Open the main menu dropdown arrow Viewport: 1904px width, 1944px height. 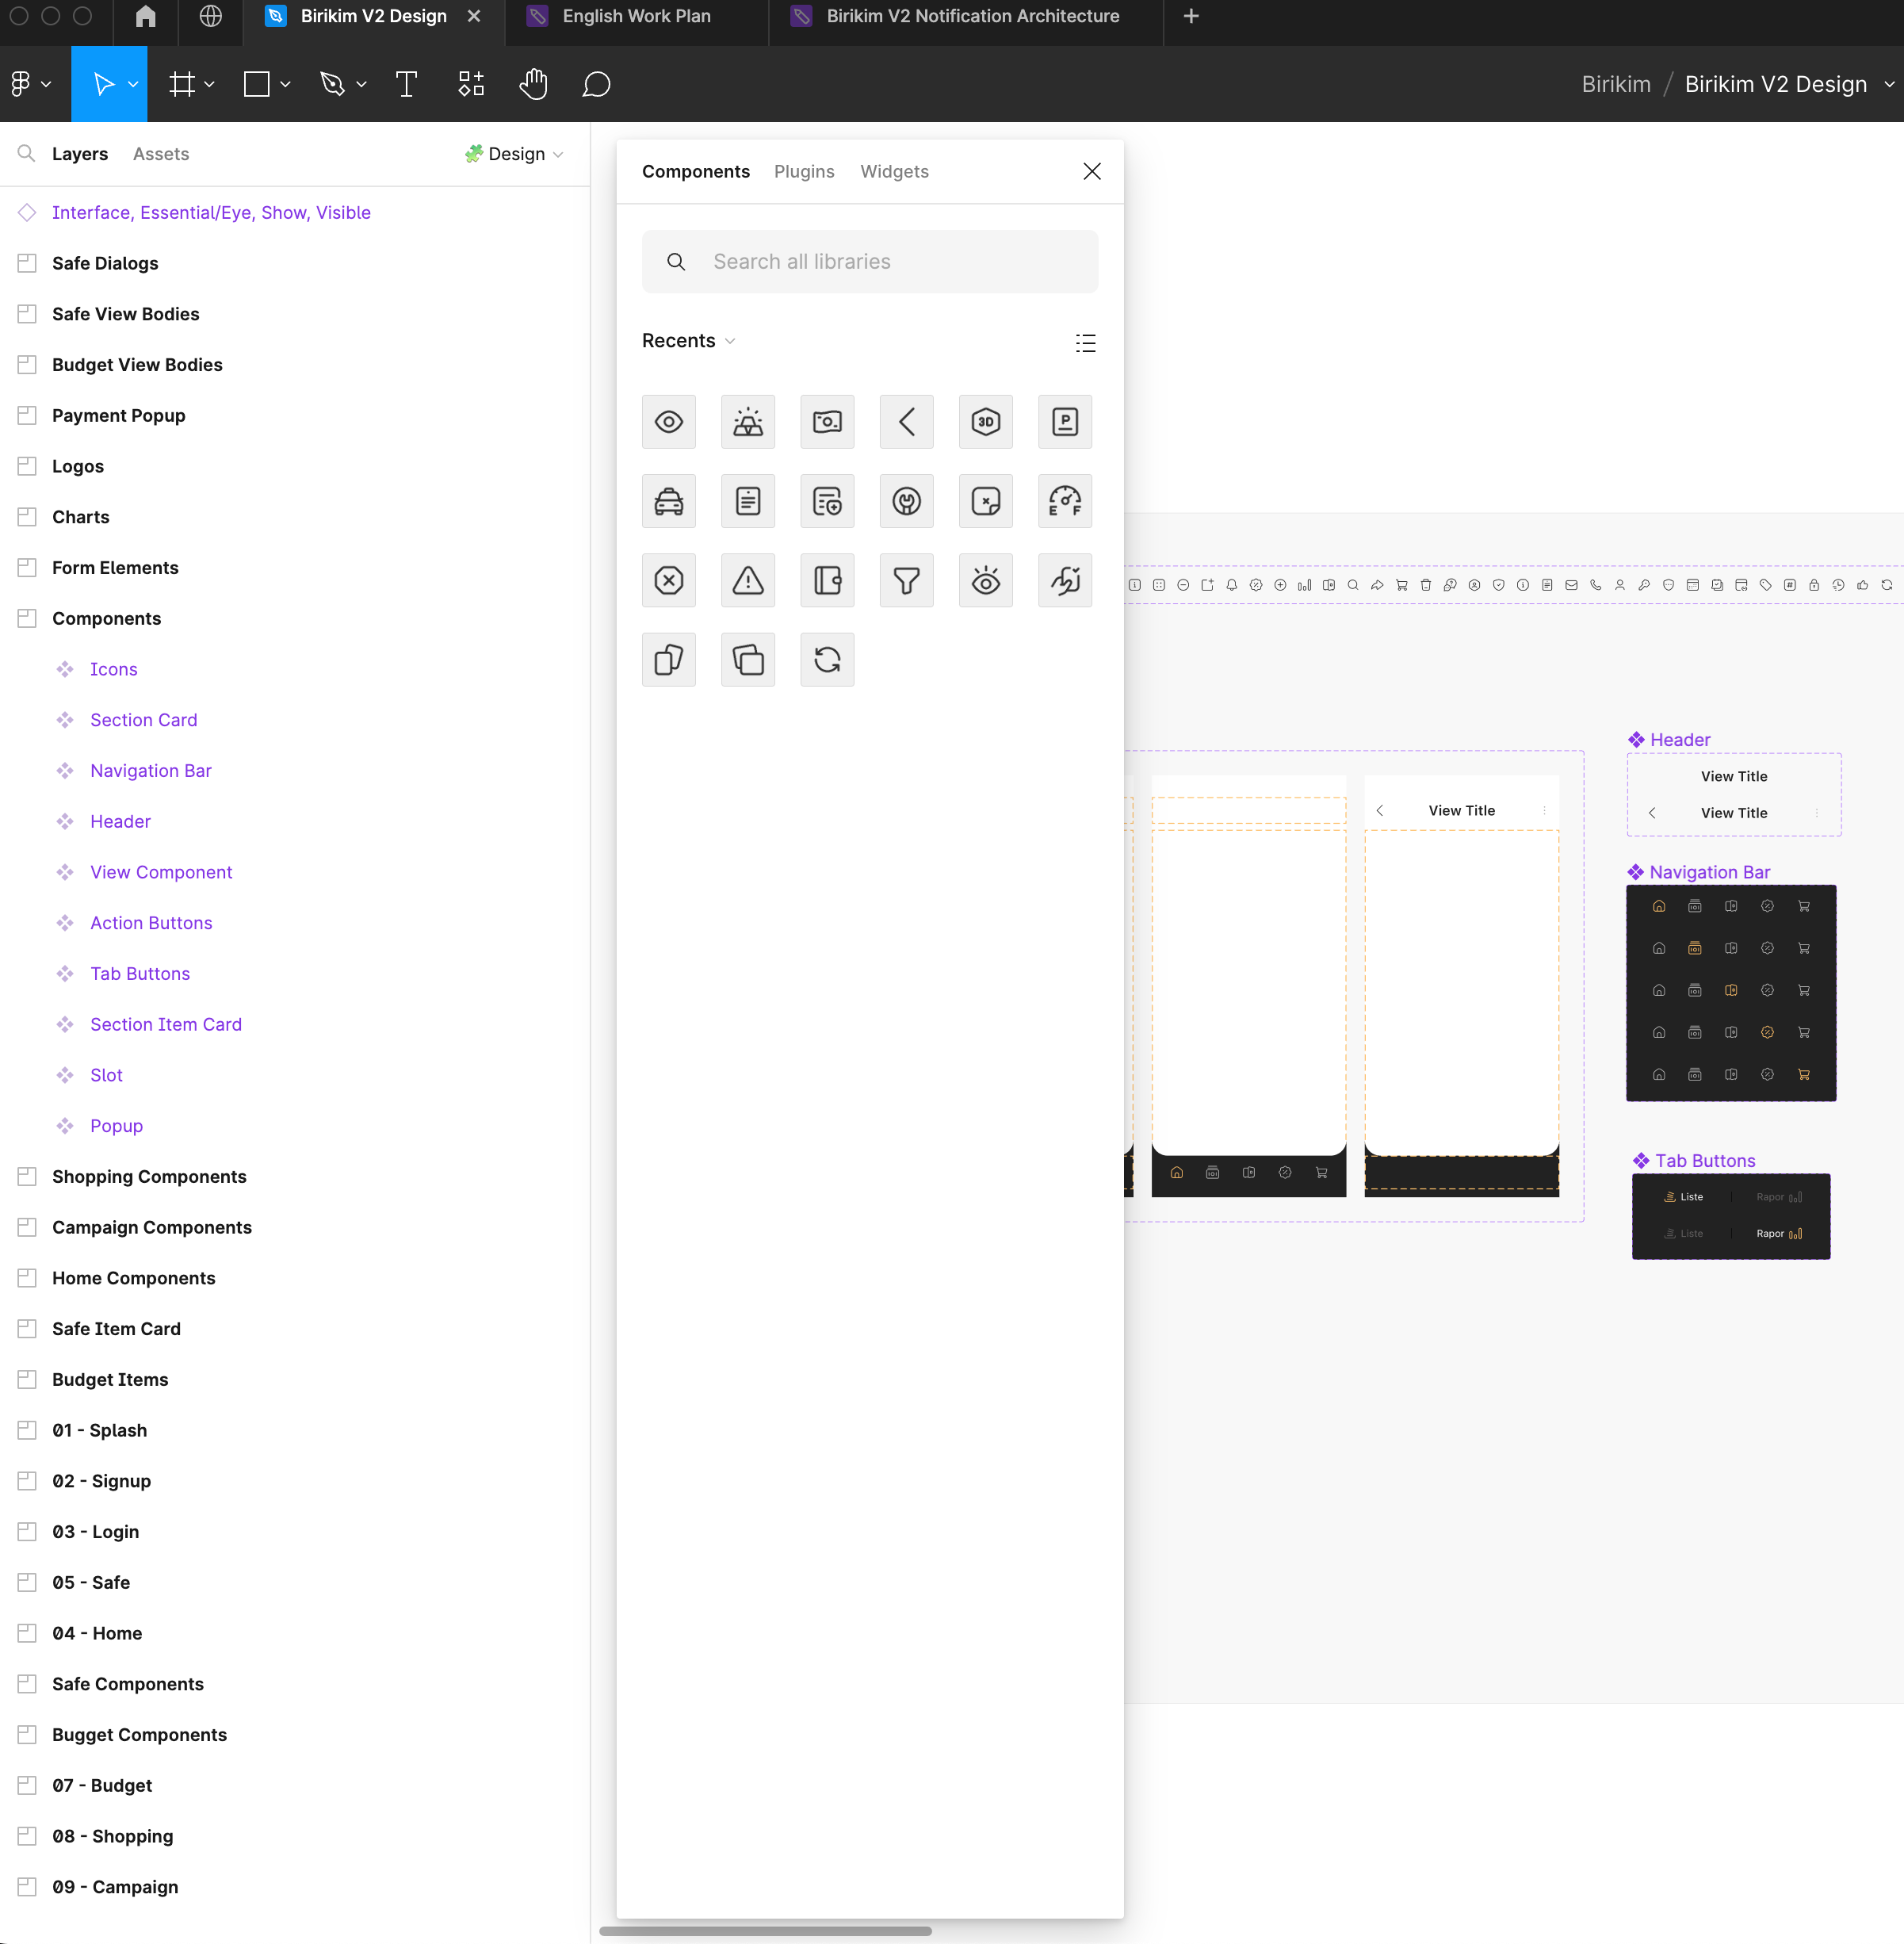point(46,85)
